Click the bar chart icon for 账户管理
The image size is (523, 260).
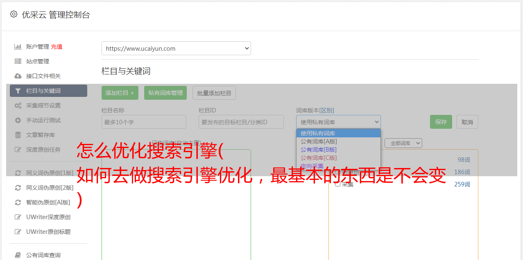click(x=18, y=47)
